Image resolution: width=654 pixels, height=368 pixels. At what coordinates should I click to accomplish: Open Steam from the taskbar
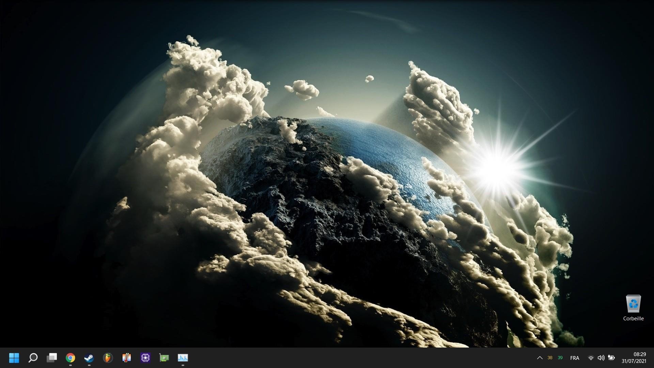(89, 358)
